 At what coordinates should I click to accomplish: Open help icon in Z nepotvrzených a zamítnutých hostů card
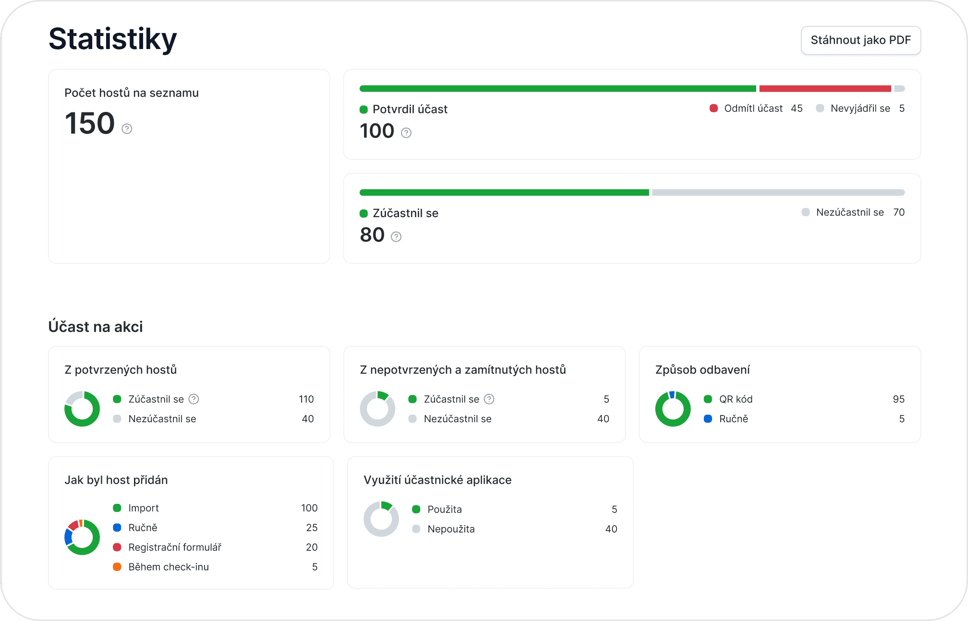point(489,399)
